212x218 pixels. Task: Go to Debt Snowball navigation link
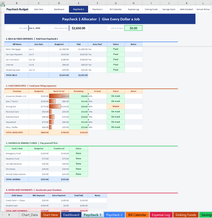tap(187, 9)
